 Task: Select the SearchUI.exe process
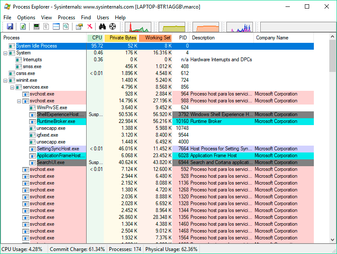coord(51,162)
